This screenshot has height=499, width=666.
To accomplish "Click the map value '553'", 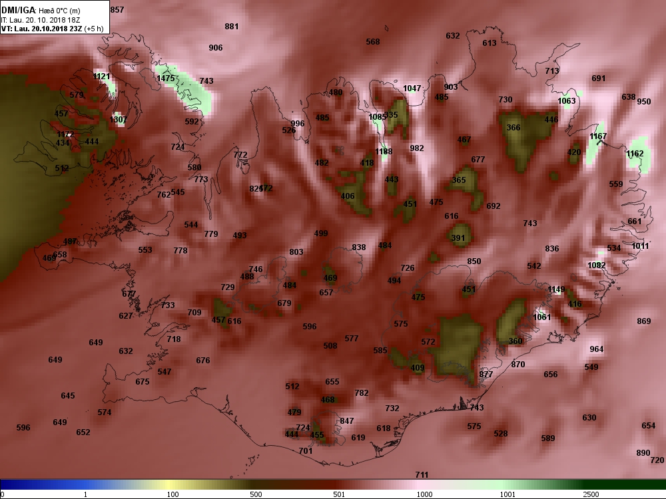I will (x=145, y=250).
